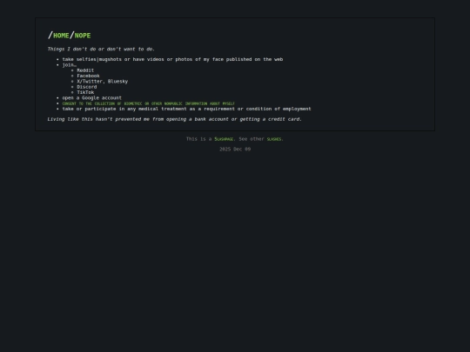Open the HOME breadcrumb link
This screenshot has height=352, width=470.
61,36
